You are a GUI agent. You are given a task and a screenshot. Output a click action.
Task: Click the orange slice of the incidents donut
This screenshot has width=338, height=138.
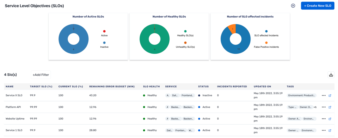pos(232,29)
